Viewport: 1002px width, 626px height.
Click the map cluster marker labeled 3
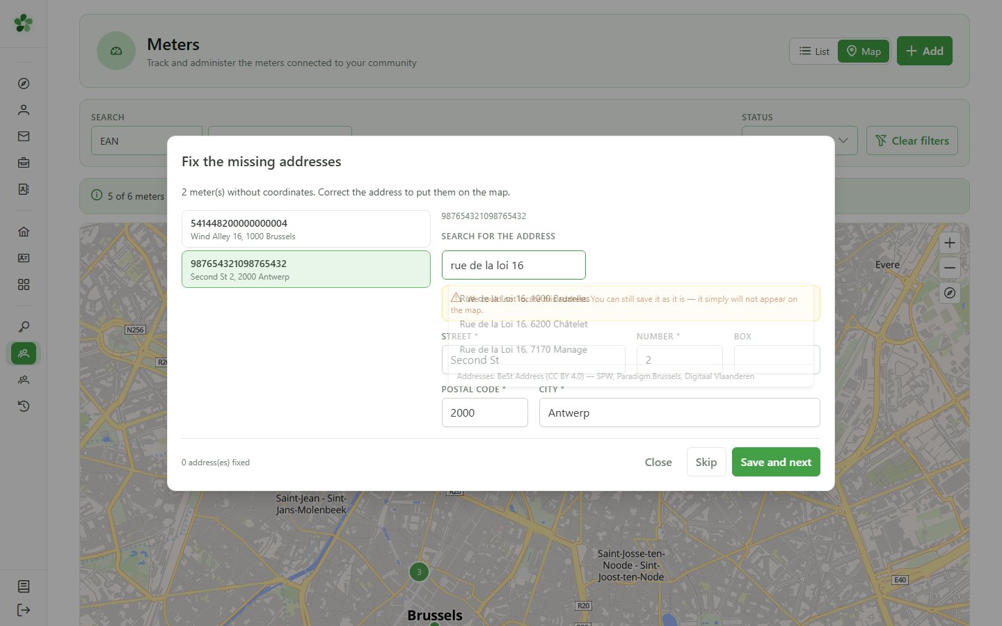(x=419, y=572)
